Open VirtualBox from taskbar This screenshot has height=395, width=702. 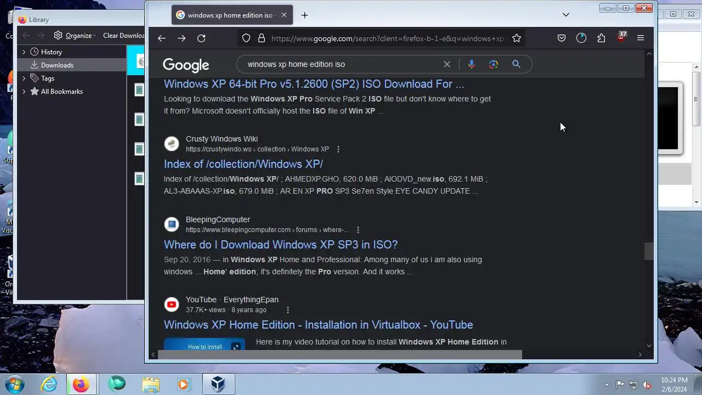coord(218,384)
